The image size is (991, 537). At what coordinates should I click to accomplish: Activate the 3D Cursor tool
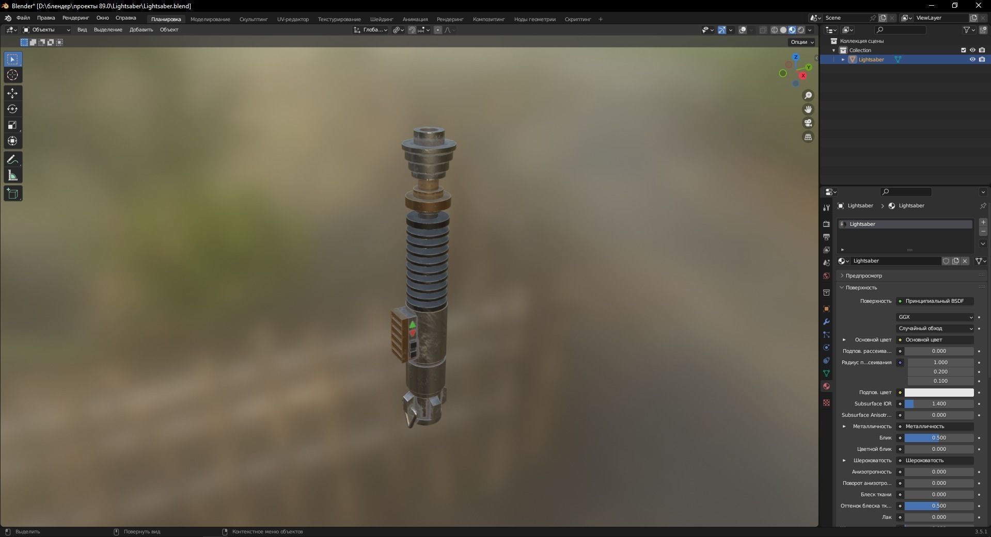12,75
